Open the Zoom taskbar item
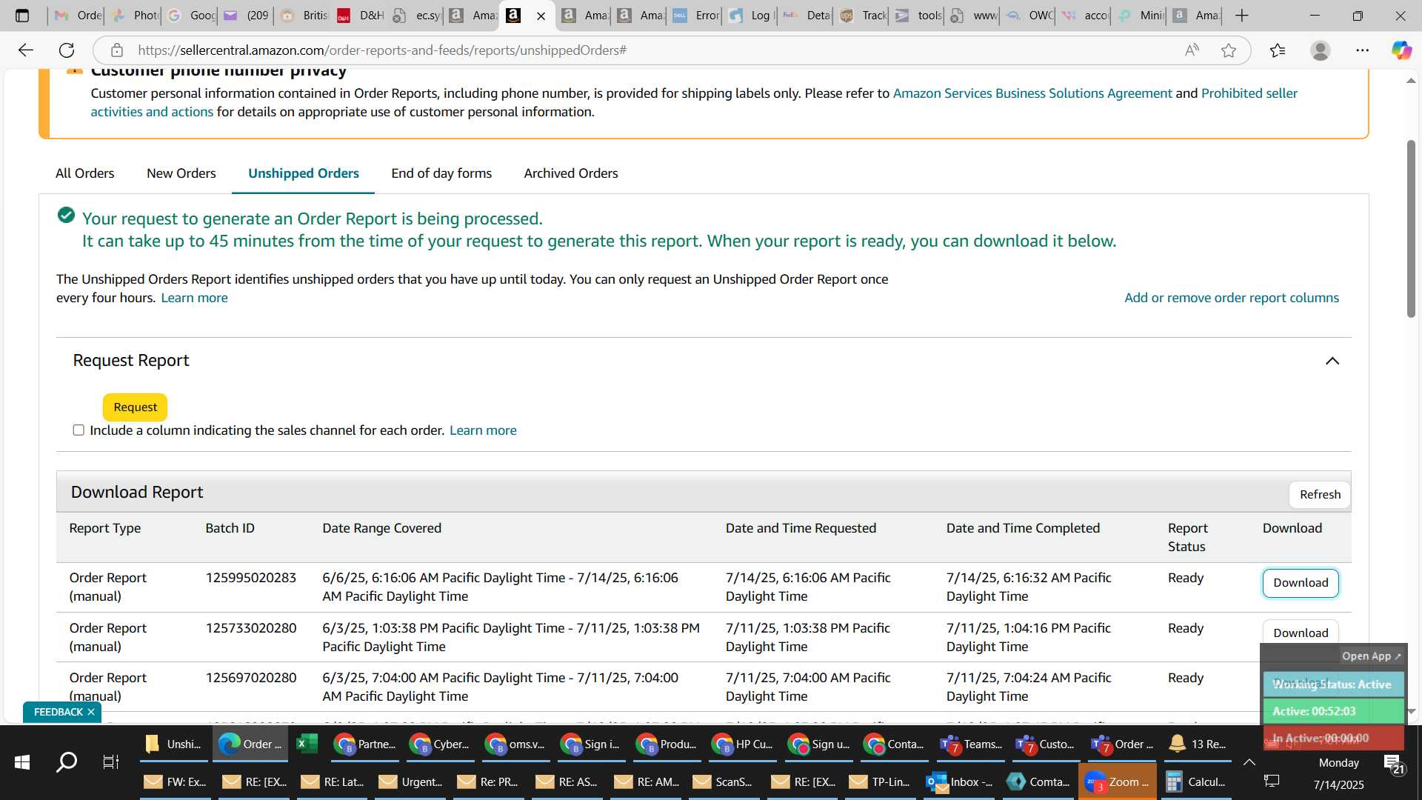1422x800 pixels. (1118, 781)
